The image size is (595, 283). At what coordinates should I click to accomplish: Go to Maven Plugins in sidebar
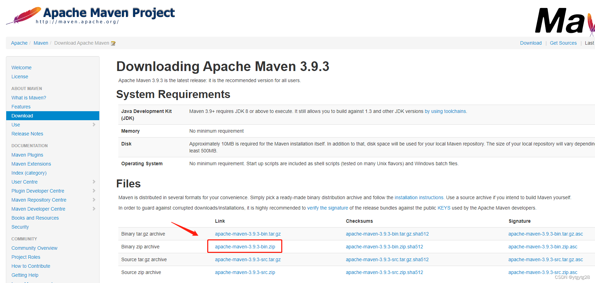[x=27, y=155]
